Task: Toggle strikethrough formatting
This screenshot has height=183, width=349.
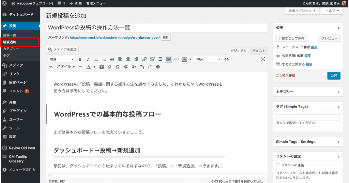Action: pyautogui.click(x=51, y=67)
